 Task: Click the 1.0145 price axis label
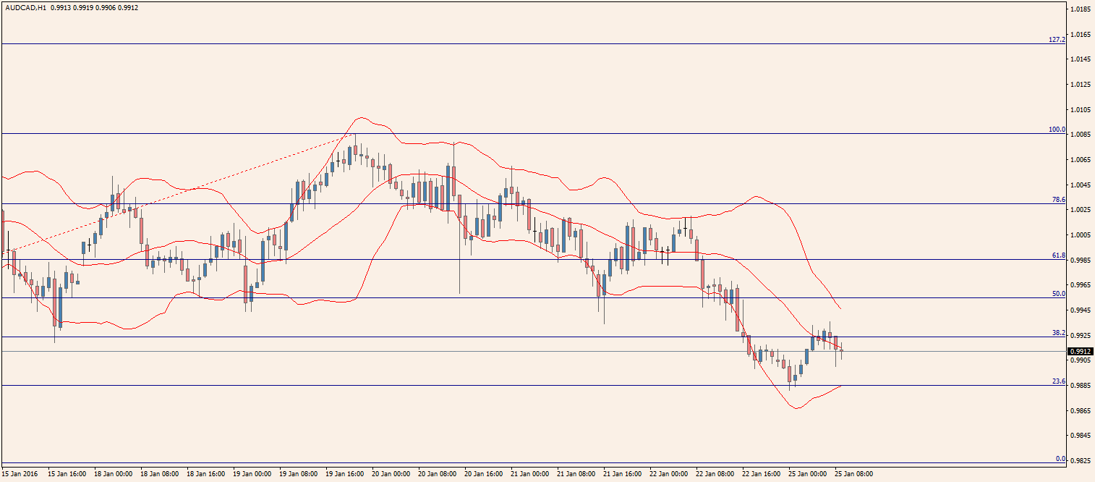1081,59
